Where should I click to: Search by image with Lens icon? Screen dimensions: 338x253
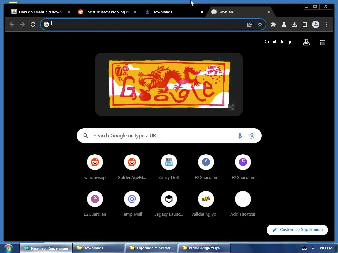252,136
